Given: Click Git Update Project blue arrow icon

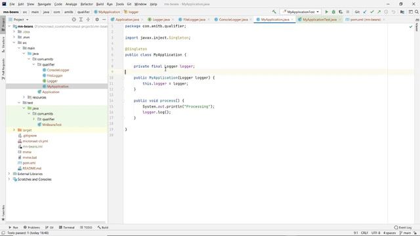Looking at the screenshot, I should tap(365, 12).
